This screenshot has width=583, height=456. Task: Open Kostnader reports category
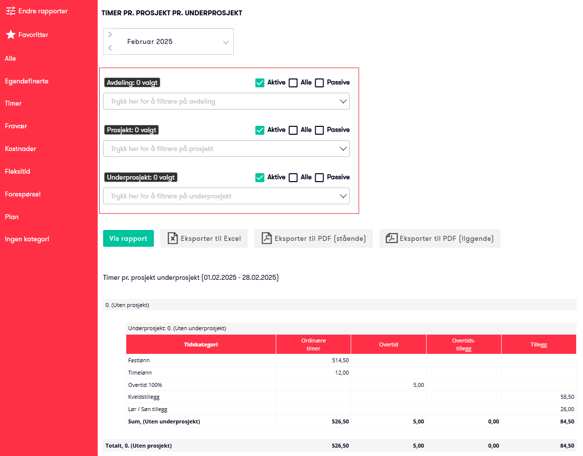[20, 149]
